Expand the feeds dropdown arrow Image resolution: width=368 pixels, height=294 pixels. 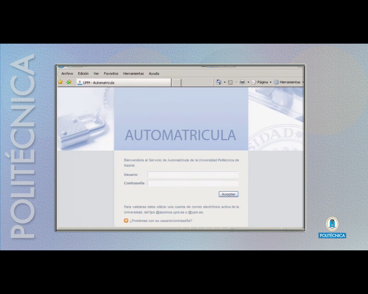[236, 82]
